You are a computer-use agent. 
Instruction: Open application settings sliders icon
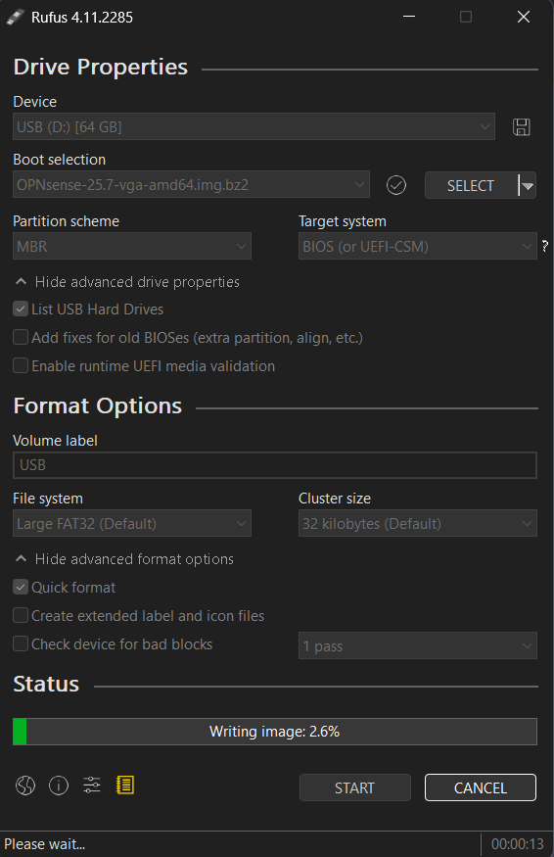[92, 786]
